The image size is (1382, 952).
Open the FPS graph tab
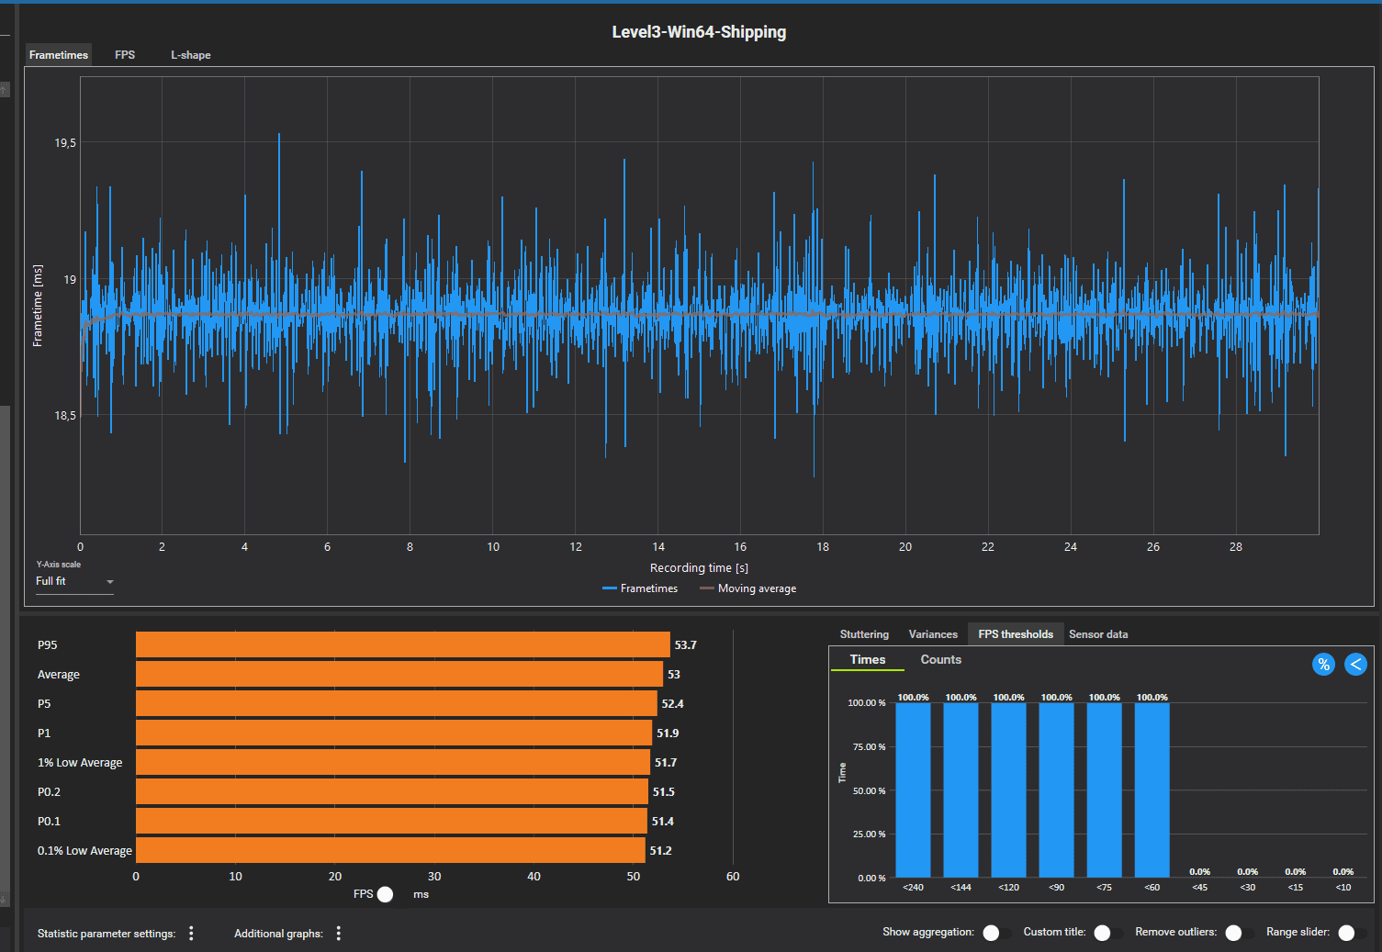tap(125, 55)
